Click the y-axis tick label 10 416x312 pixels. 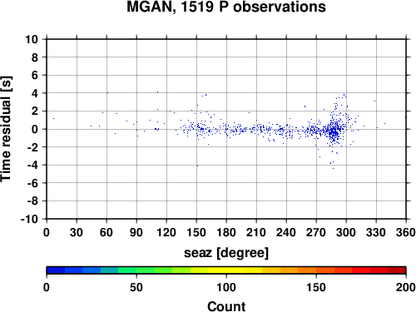(32, 39)
